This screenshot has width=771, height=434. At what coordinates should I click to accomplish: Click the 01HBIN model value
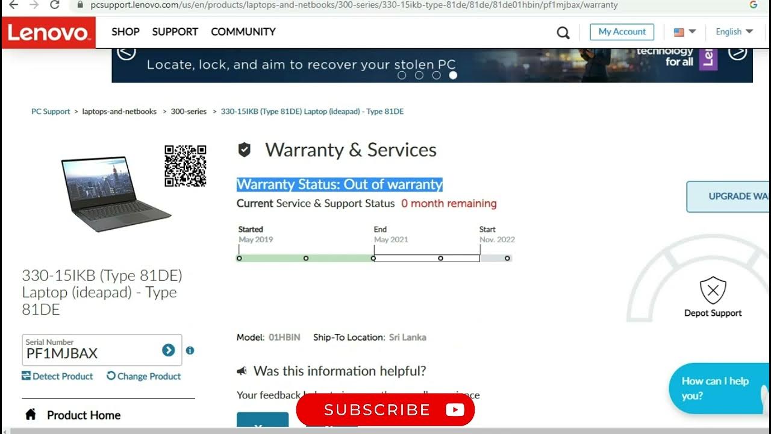coord(284,338)
